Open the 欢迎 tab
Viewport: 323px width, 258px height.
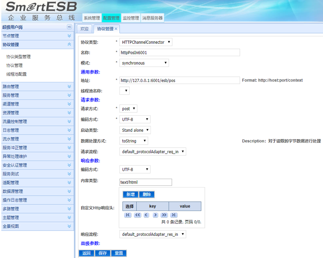point(84,29)
